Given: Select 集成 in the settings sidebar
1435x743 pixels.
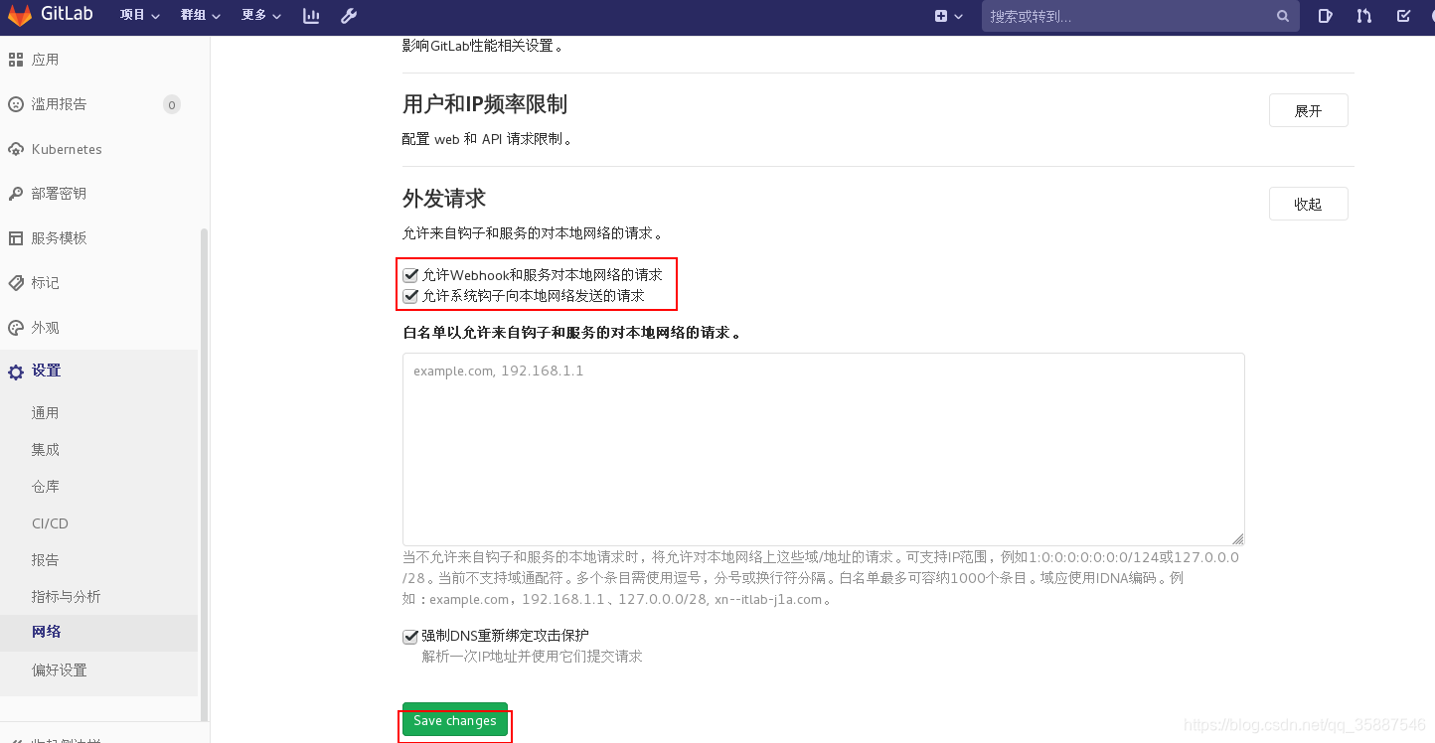Looking at the screenshot, I should coord(45,449).
